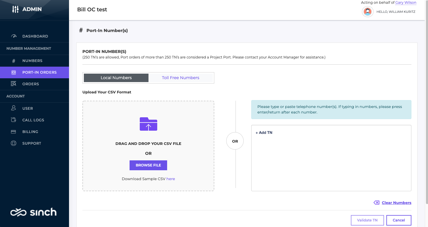Click the Sinch logo at bottom

pos(34,212)
